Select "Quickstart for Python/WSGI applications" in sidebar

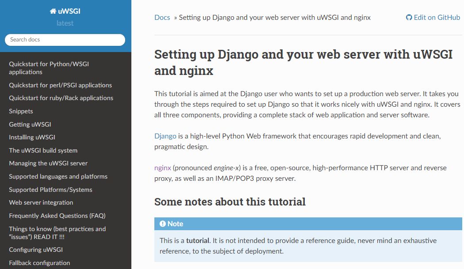tap(49, 67)
